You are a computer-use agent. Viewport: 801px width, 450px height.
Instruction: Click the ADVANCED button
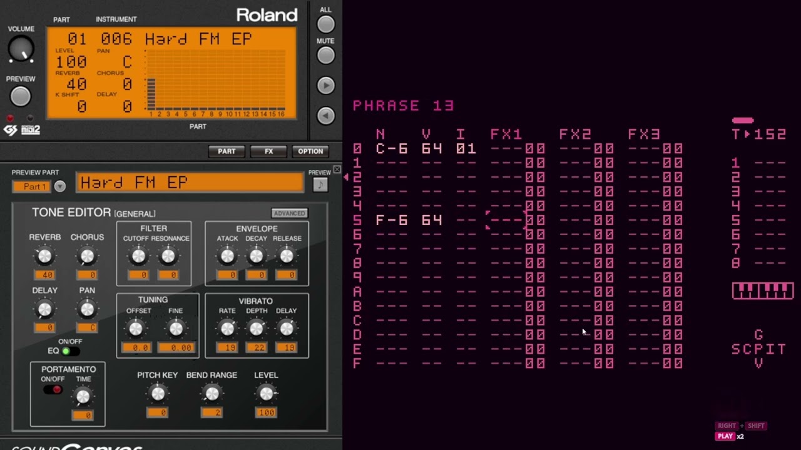point(289,213)
